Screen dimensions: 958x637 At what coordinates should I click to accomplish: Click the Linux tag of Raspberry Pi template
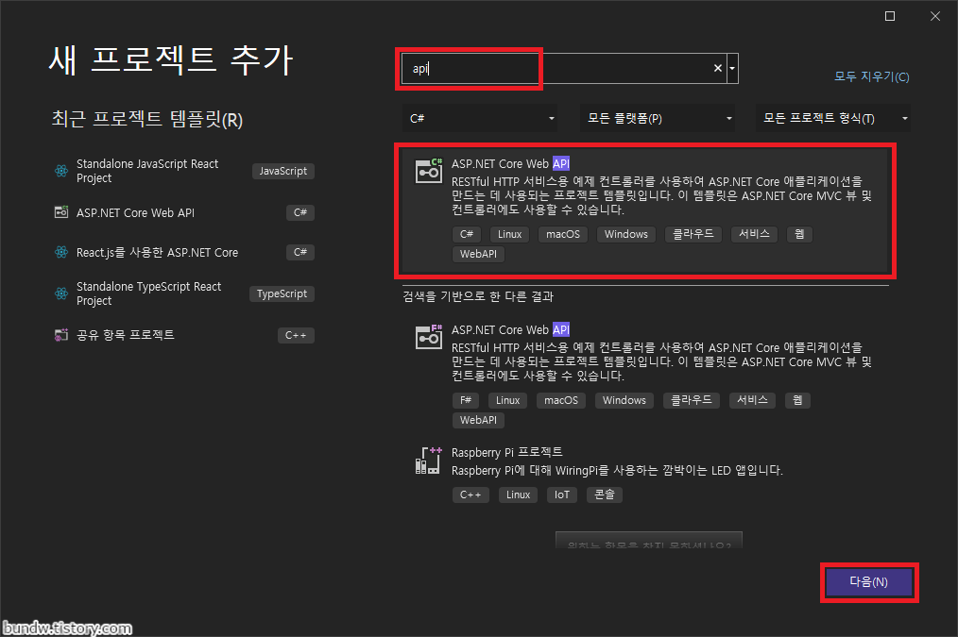(518, 495)
